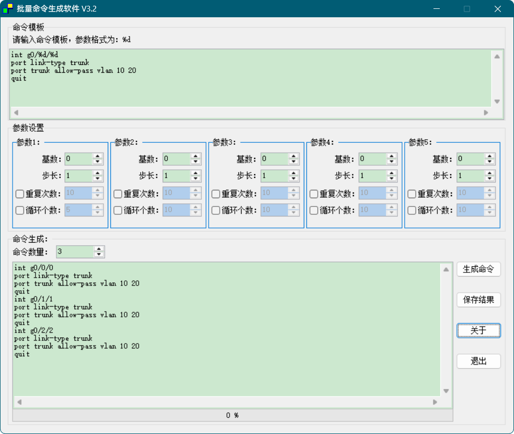Screen dimensions: 514x434
Task: Click 退出 to quit the program
Action: [x=478, y=361]
